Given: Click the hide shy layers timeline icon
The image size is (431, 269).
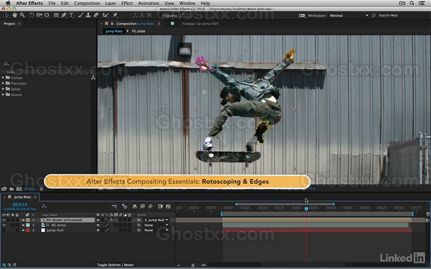Looking at the screenshot, I should coord(135,206).
